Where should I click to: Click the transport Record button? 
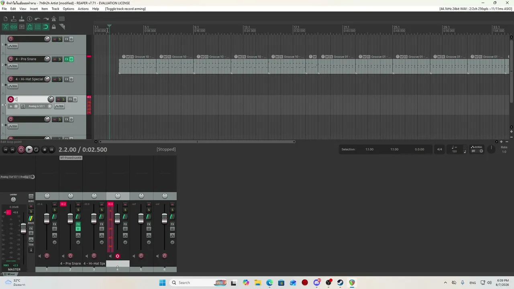point(21,149)
